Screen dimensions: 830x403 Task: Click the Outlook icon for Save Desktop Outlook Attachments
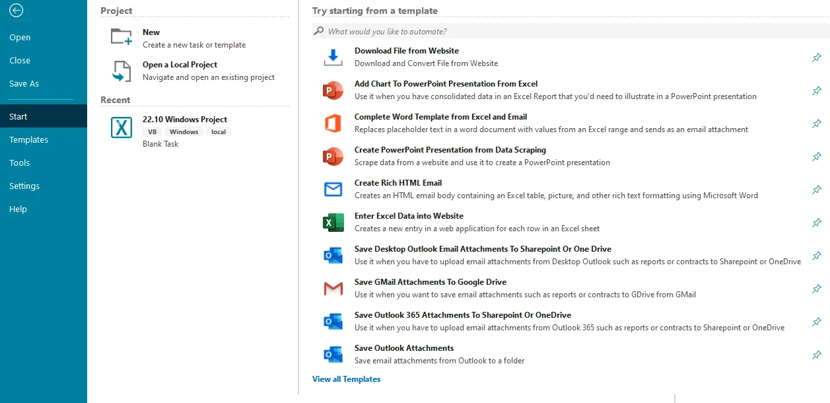[333, 255]
